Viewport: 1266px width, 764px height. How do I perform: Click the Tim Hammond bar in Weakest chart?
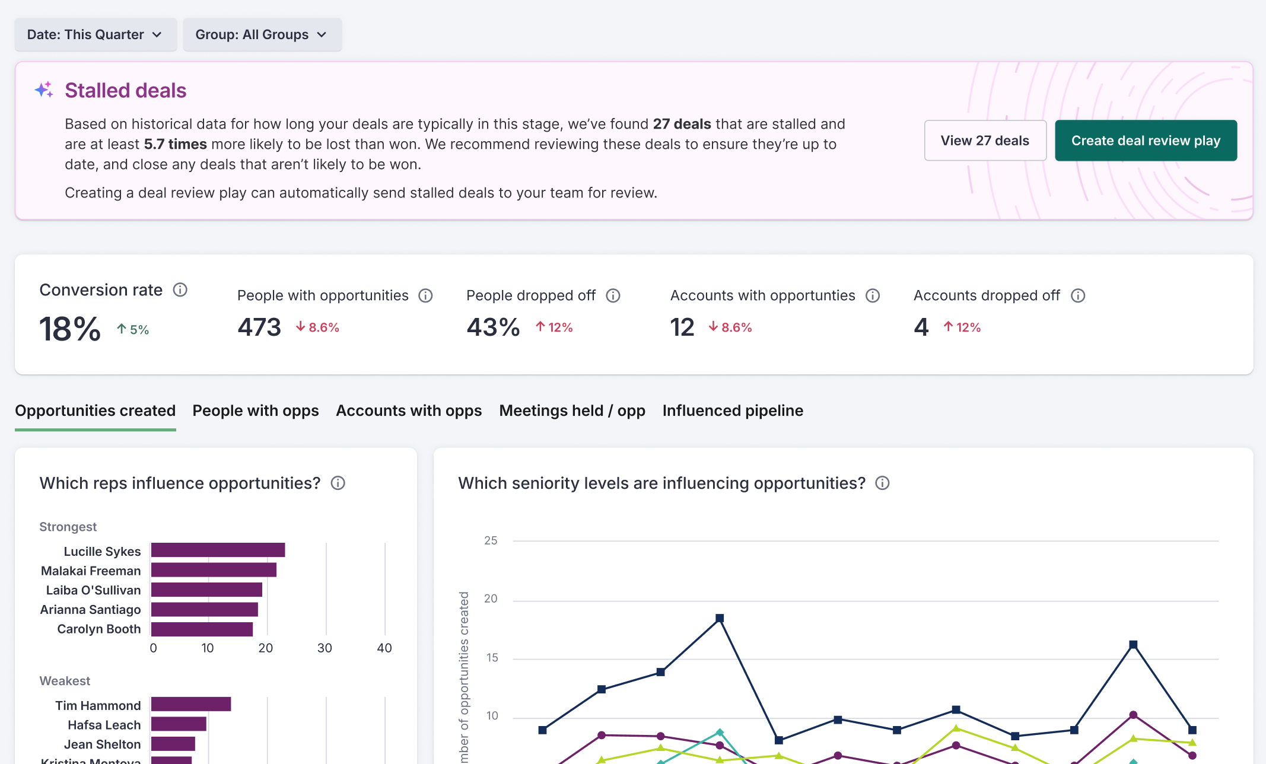(x=190, y=704)
